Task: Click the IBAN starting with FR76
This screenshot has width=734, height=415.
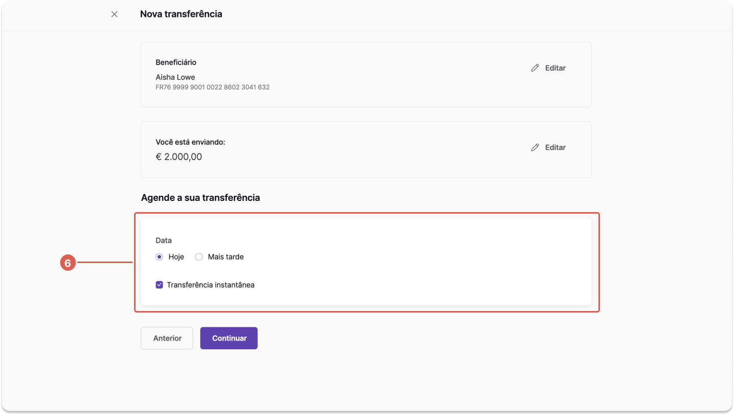Action: (213, 88)
